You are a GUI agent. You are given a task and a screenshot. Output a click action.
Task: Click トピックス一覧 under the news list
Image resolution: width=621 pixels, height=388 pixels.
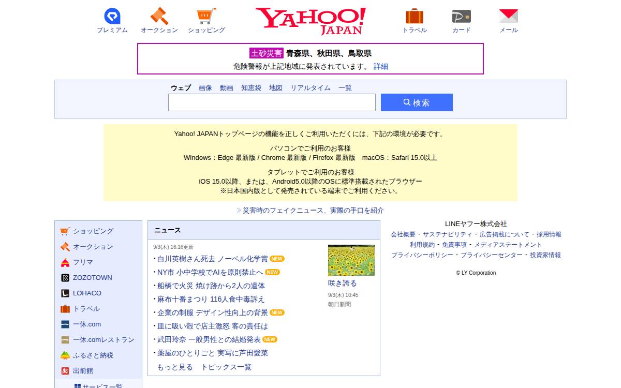coord(226,367)
